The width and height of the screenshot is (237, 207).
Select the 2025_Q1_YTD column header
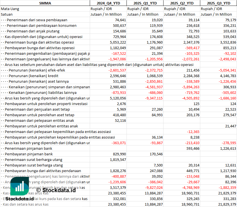click(145, 3)
